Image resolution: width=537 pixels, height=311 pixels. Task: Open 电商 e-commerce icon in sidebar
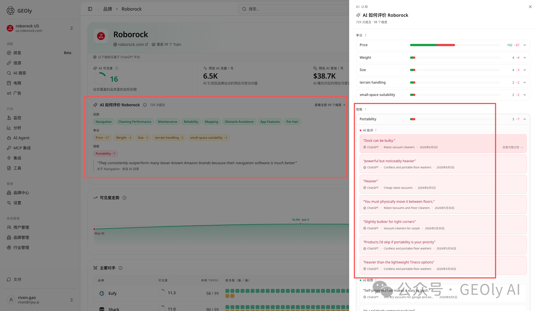9,83
